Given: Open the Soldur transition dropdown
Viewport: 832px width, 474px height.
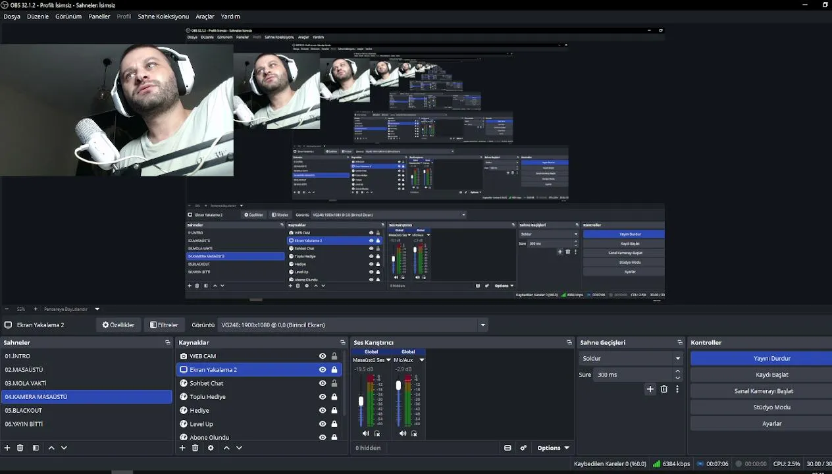Looking at the screenshot, I should click(x=631, y=358).
